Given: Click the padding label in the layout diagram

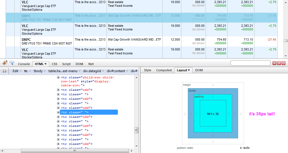Looking at the screenshot, I should 199,96.
